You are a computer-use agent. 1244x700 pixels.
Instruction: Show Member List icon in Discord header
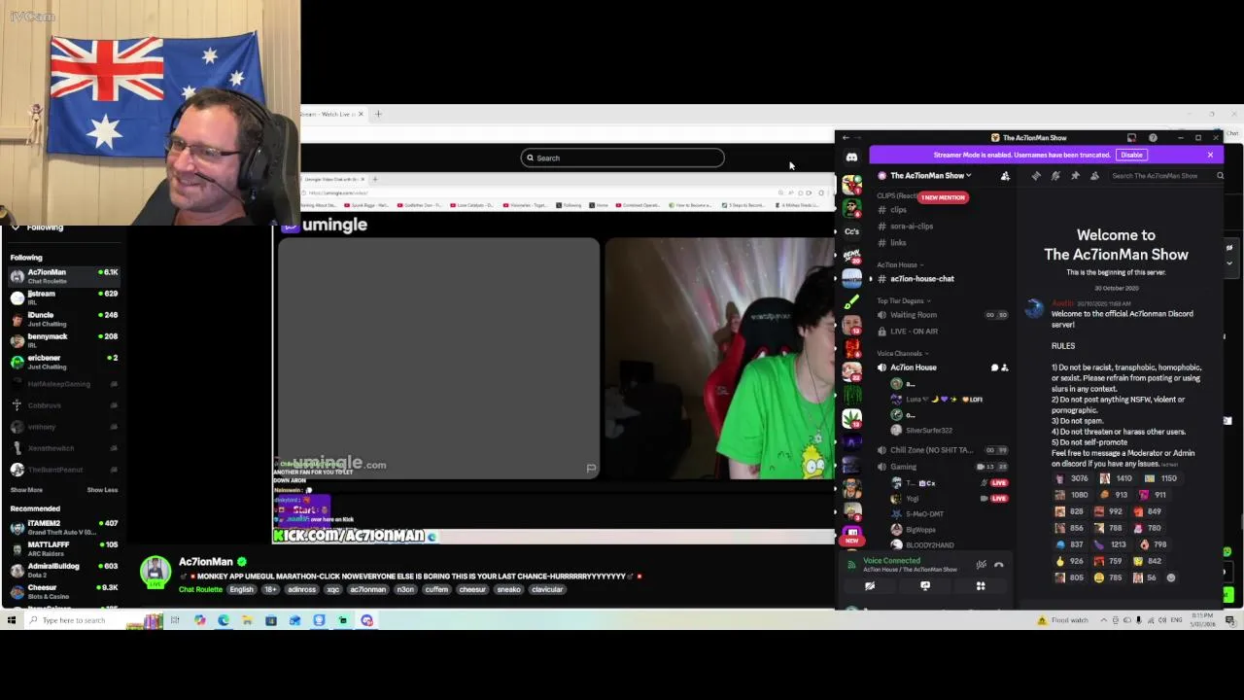pyautogui.click(x=1094, y=176)
